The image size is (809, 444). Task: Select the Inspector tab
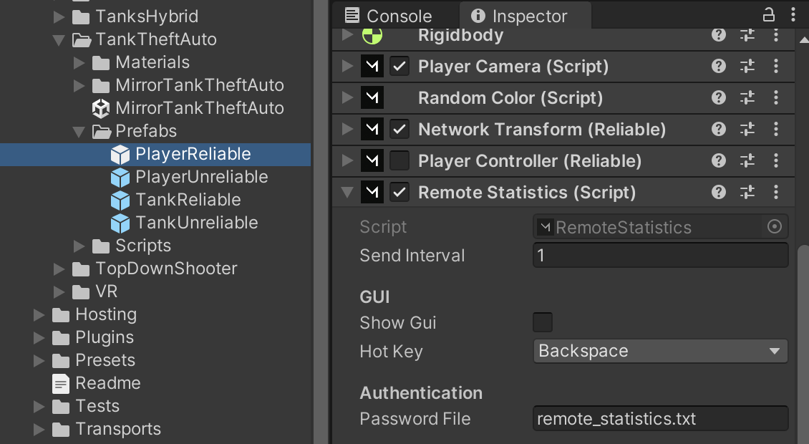click(520, 16)
